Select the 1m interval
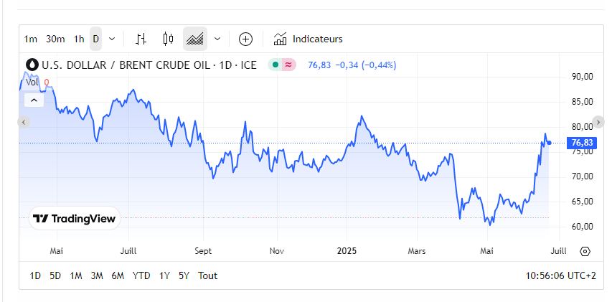This screenshot has height=302, width=612. (30, 39)
